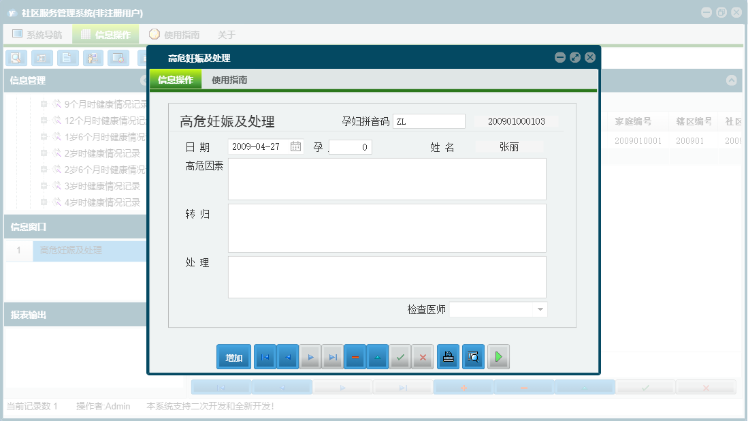This screenshot has width=748, height=421.
Task: Confirm changes with the green check button
Action: pos(400,356)
